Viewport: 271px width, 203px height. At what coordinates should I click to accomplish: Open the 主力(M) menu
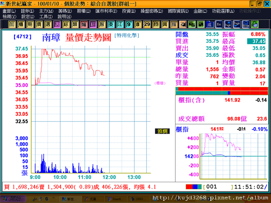tap(46, 11)
